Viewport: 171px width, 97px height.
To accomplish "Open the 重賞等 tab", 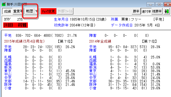I will point(18,11).
